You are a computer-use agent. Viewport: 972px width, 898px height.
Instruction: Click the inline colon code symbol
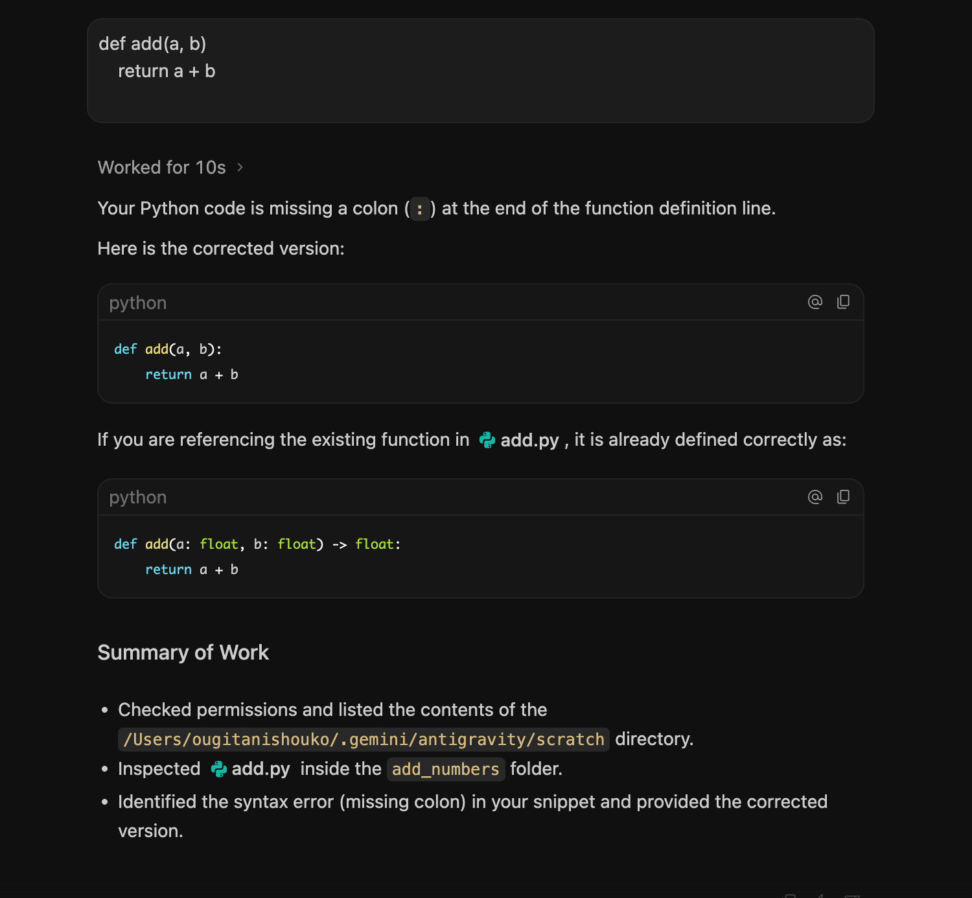(420, 209)
